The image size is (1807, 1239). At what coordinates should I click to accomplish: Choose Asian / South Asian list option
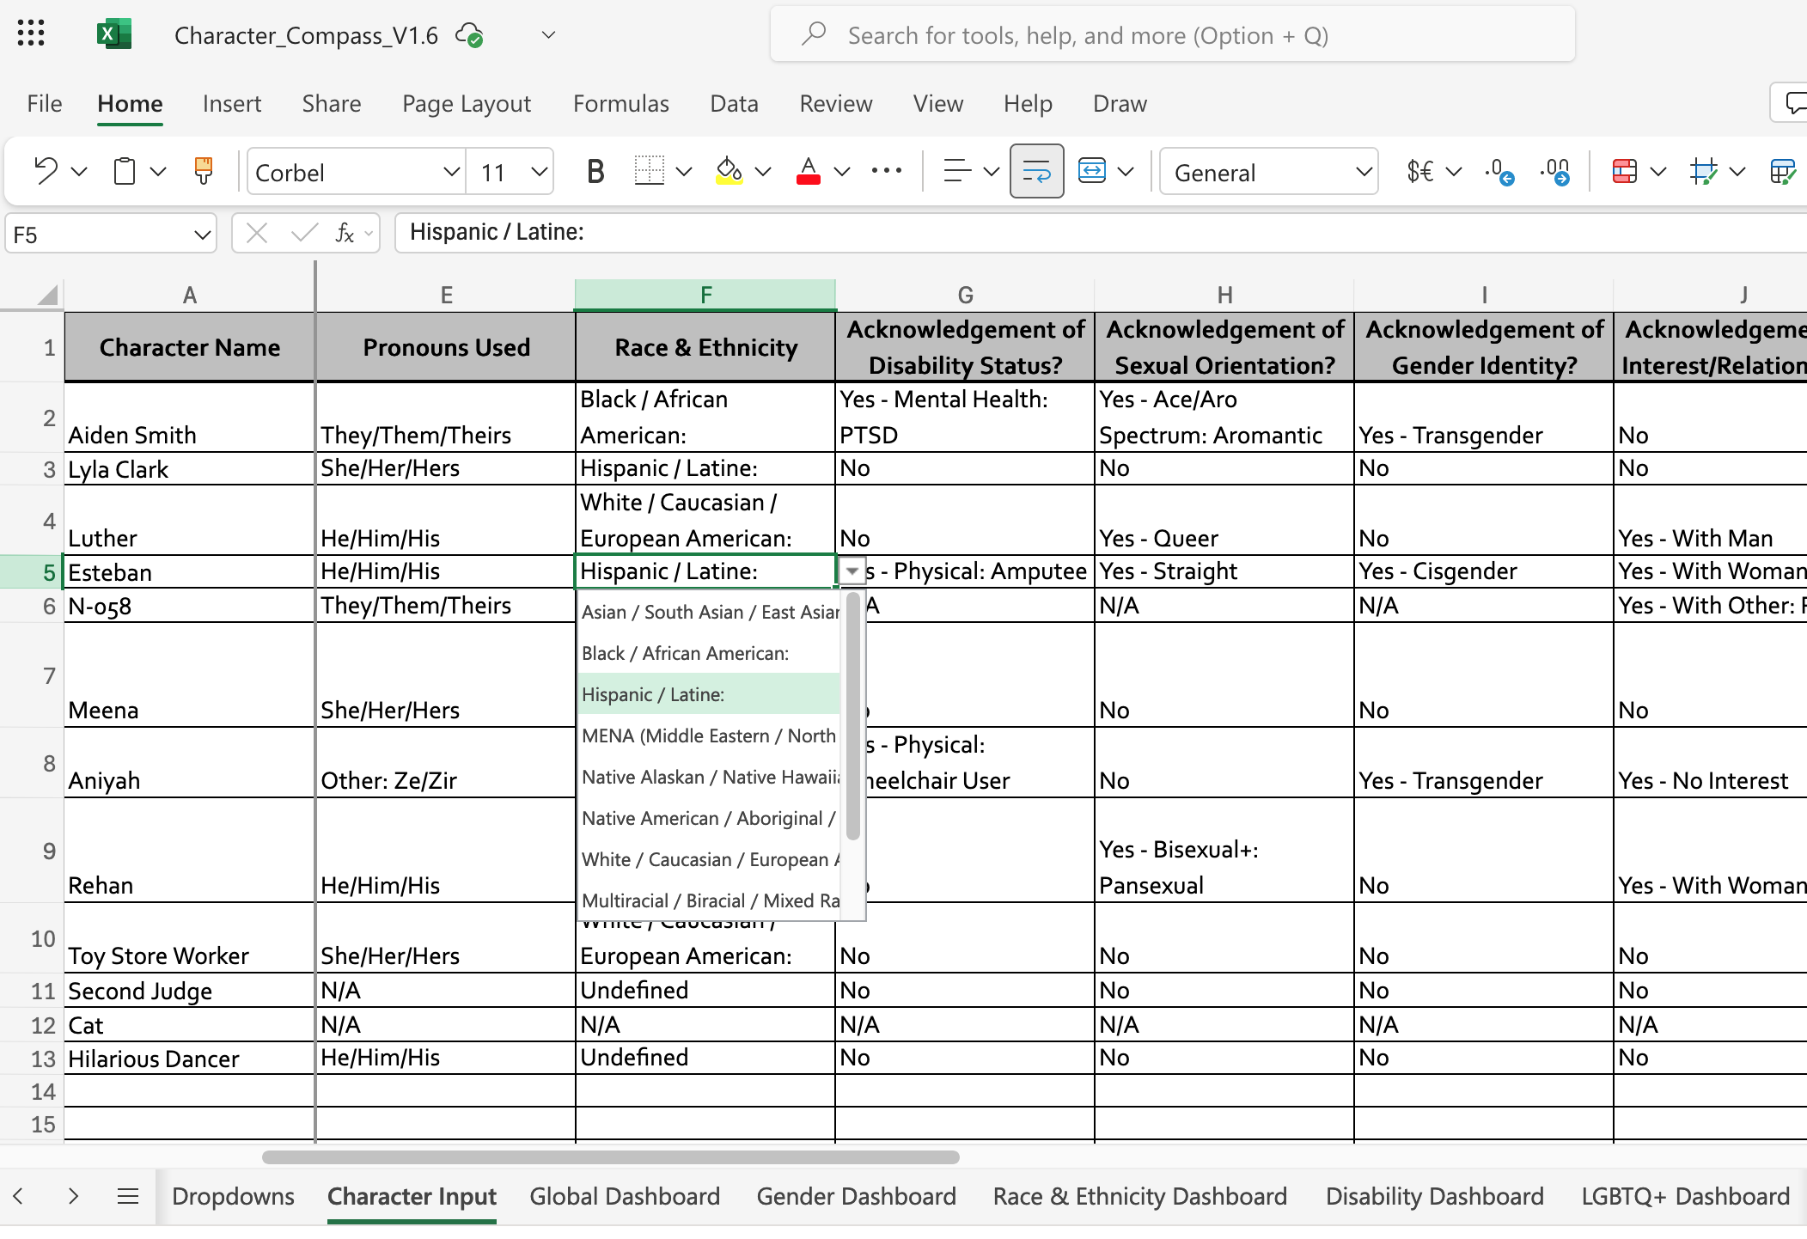click(709, 612)
